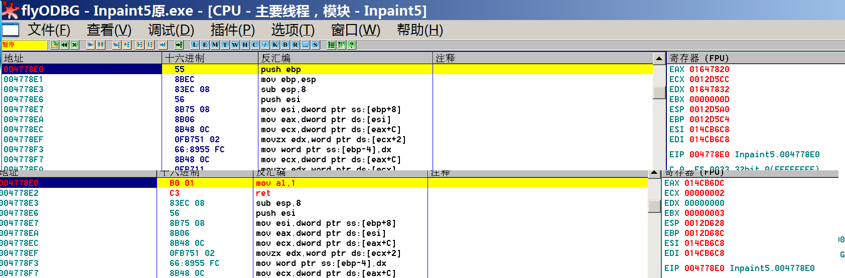Open Windows list with W button
The image size is (845, 278).
[x=235, y=45]
